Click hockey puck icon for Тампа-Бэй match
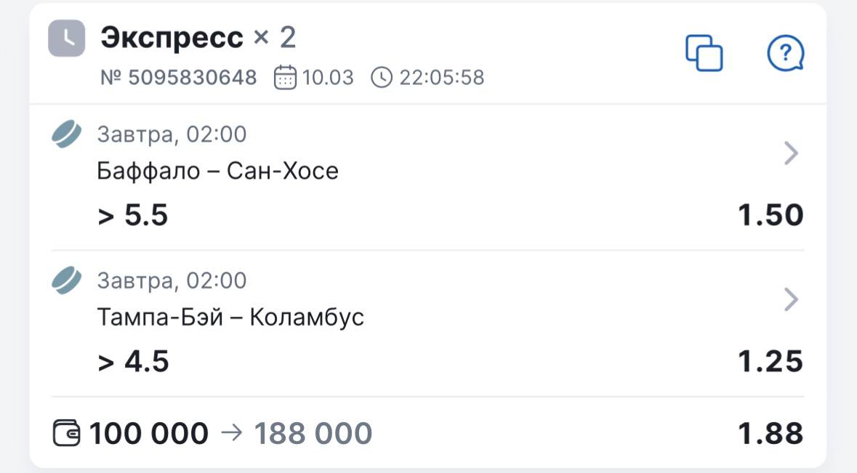 click(x=67, y=280)
